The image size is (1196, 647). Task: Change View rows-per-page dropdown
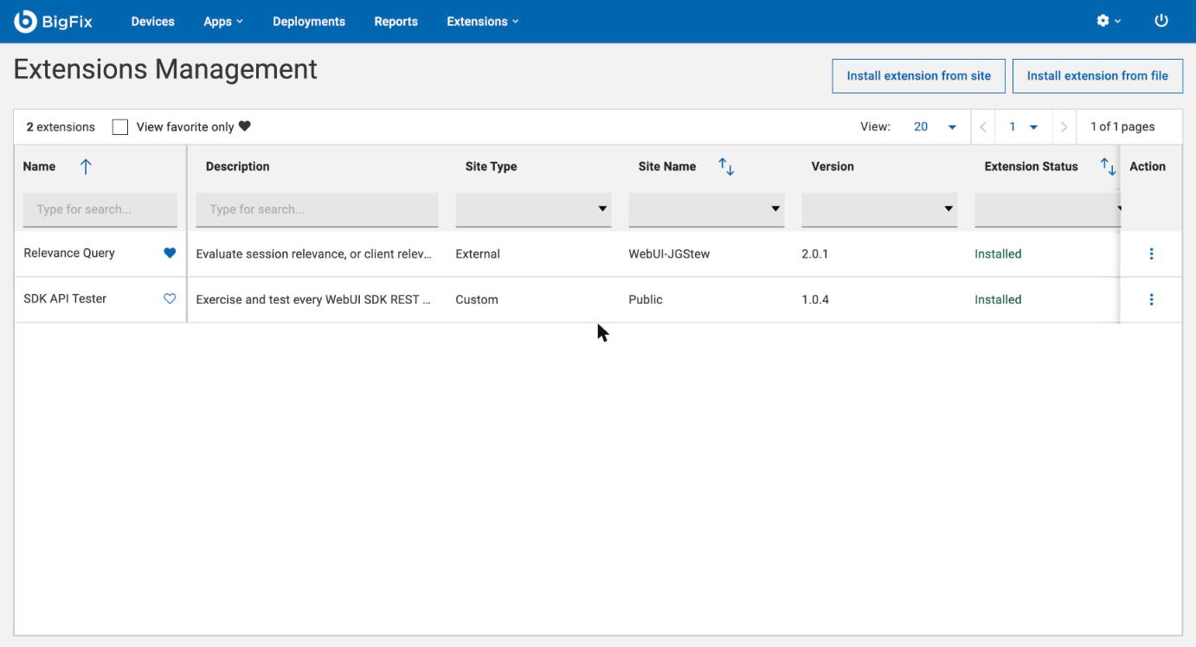tap(935, 127)
